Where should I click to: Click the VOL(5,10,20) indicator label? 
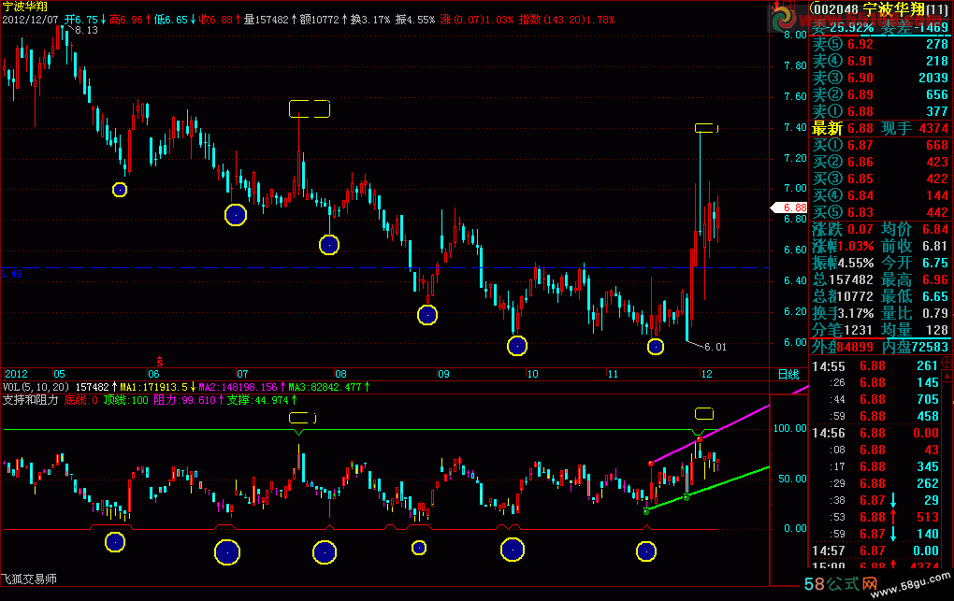pyautogui.click(x=36, y=387)
